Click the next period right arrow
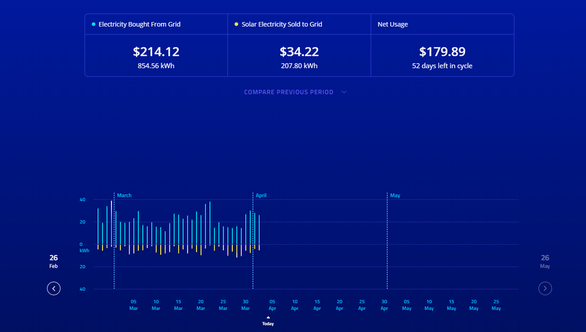 [545, 288]
